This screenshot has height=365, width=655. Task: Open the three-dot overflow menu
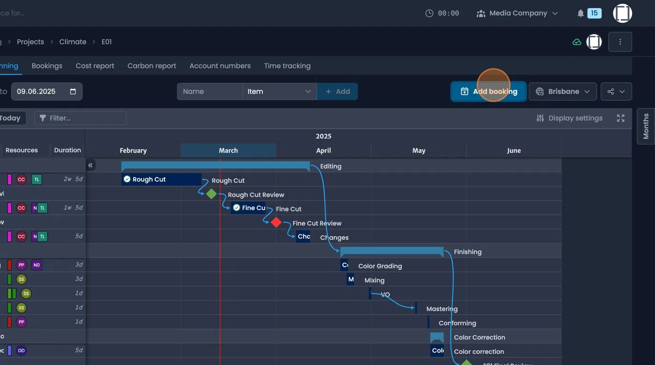[x=620, y=42]
